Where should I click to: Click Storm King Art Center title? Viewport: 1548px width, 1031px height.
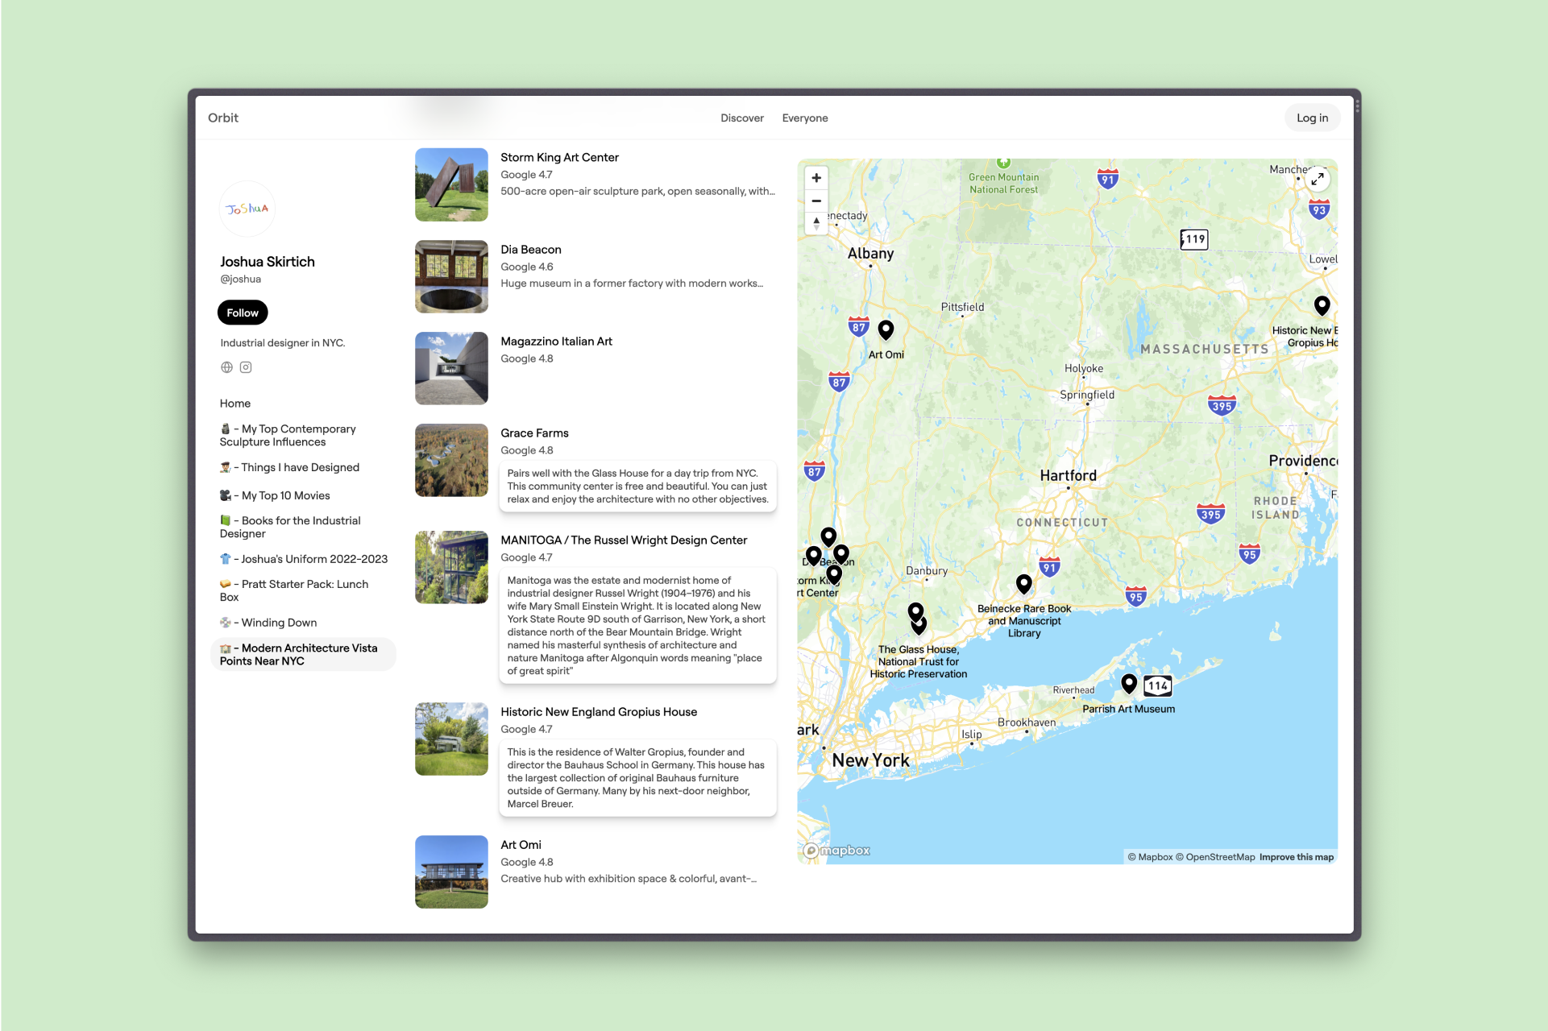tap(559, 158)
